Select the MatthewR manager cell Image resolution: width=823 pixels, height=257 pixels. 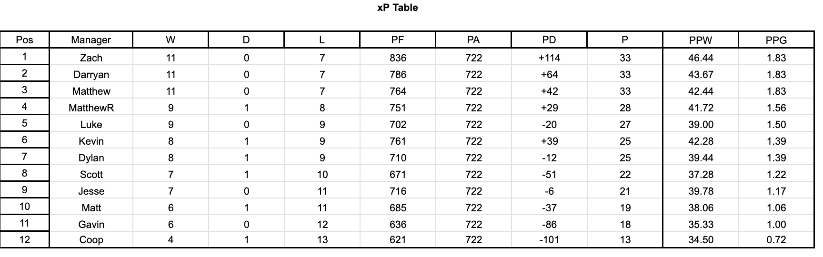click(91, 108)
